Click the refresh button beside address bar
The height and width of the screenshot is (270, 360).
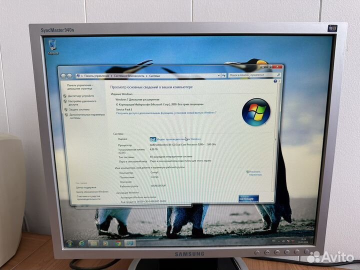[x=223, y=75]
